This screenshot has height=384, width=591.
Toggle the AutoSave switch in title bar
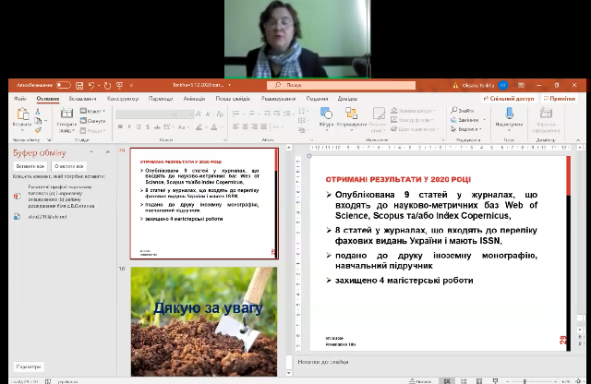point(63,85)
